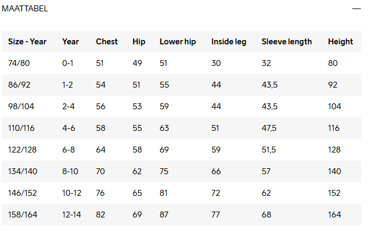Collapse the Maattabel section with minus icon
368x231 pixels.
356,9
